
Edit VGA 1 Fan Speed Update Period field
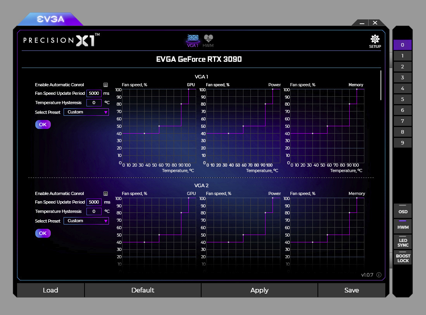point(94,93)
